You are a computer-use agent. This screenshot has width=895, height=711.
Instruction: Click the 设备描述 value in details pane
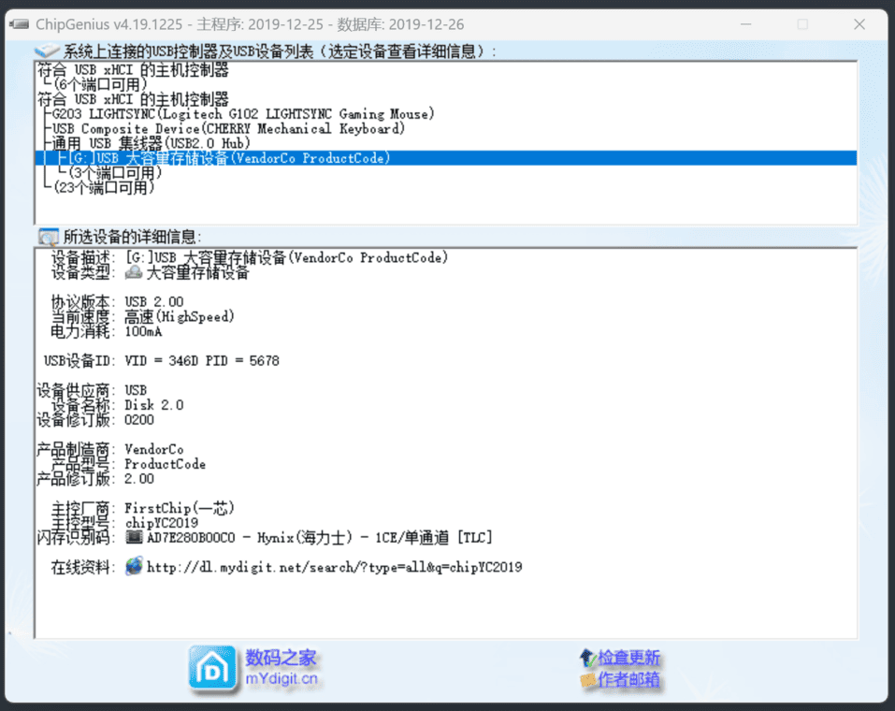[x=286, y=257]
